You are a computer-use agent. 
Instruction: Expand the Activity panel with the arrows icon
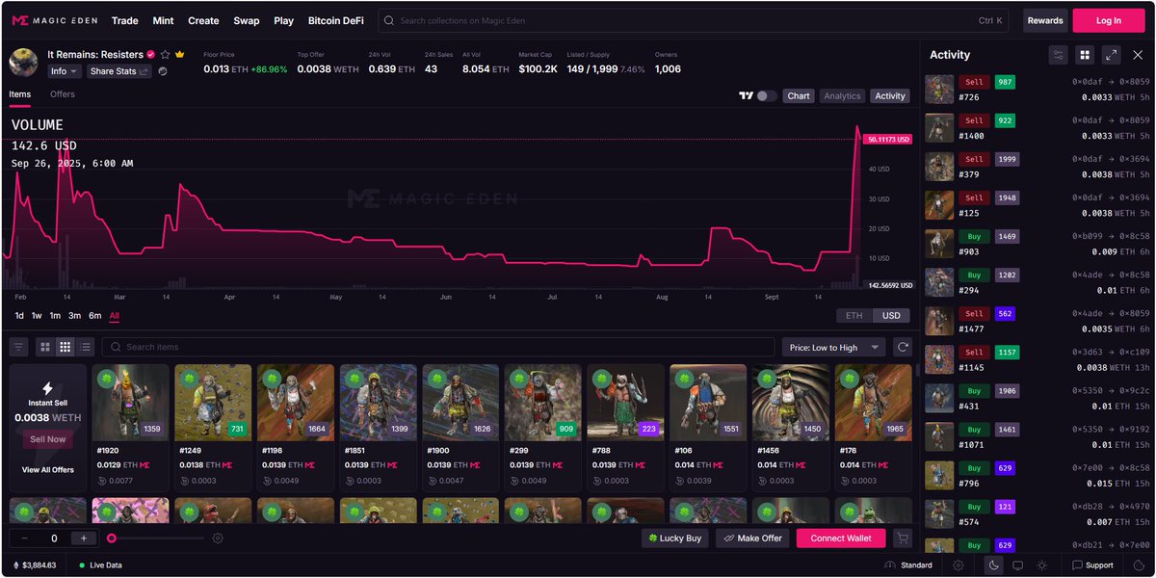[x=1111, y=55]
